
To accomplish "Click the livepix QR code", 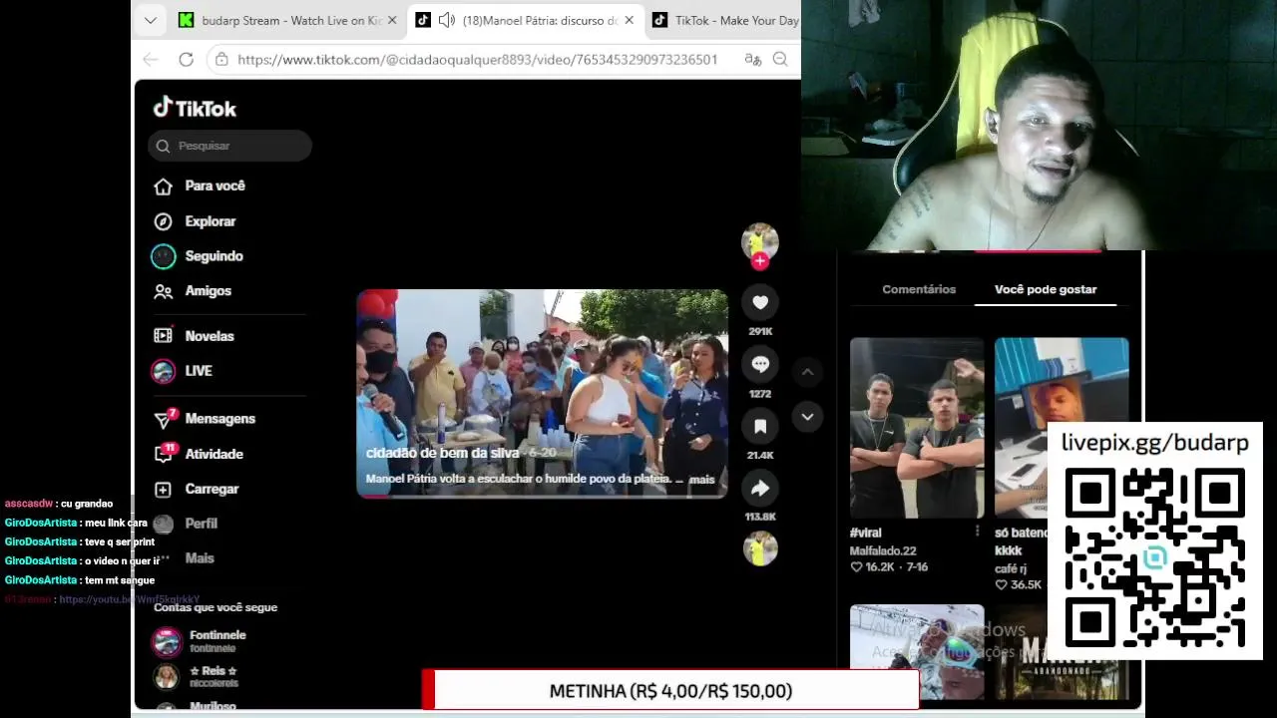I will [x=1155, y=557].
